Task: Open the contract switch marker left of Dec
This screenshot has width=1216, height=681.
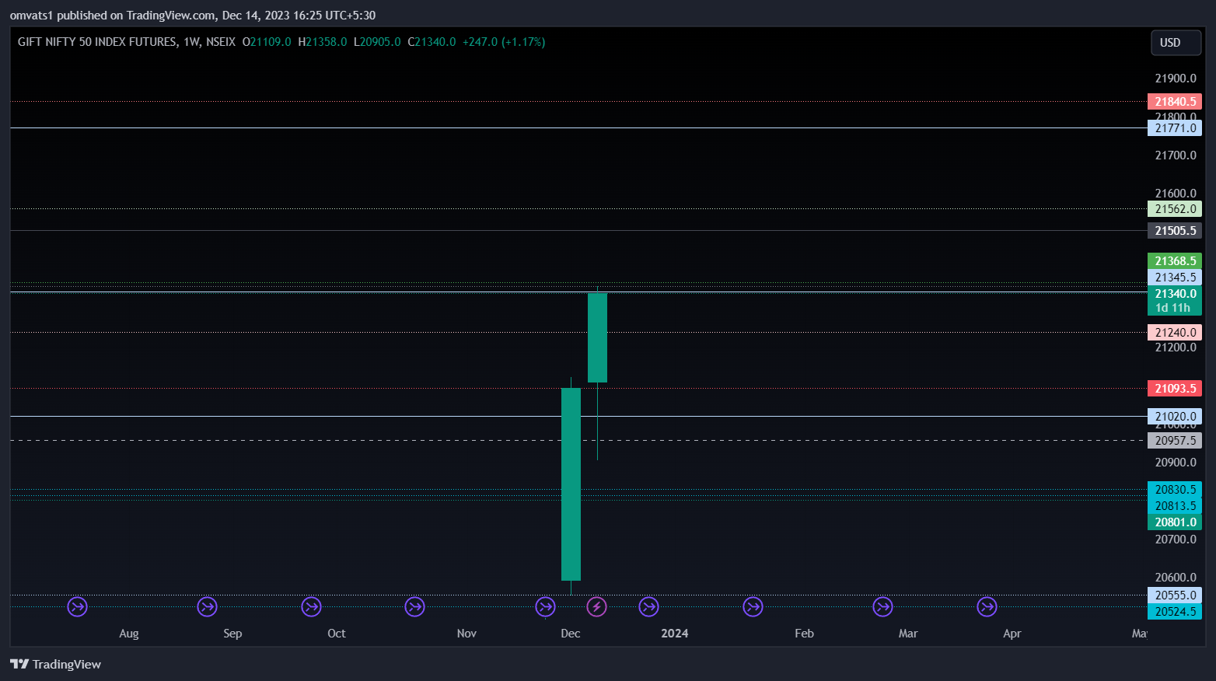Action: point(545,606)
